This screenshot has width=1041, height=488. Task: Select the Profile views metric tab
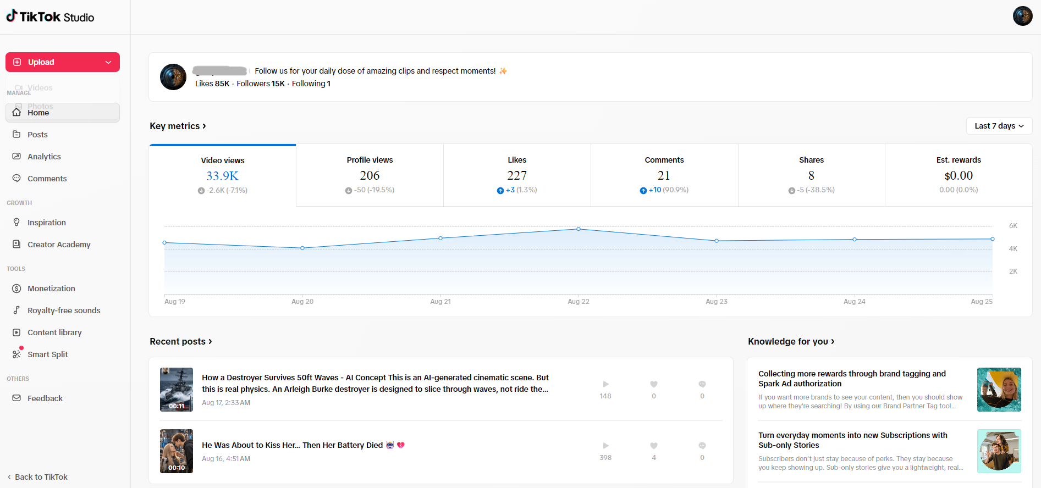click(370, 175)
